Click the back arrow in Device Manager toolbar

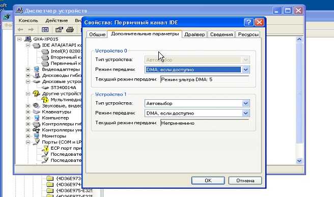pos(20,30)
